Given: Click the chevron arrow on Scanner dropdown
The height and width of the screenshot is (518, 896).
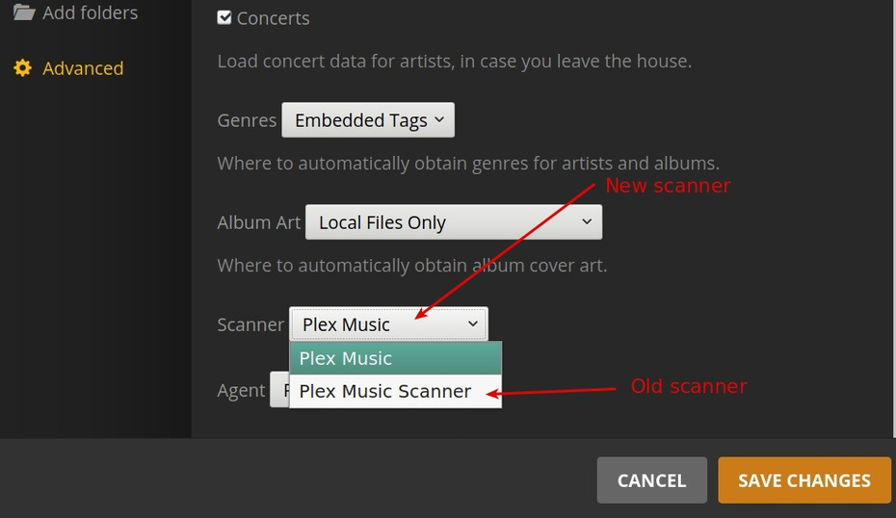Looking at the screenshot, I should click(472, 324).
